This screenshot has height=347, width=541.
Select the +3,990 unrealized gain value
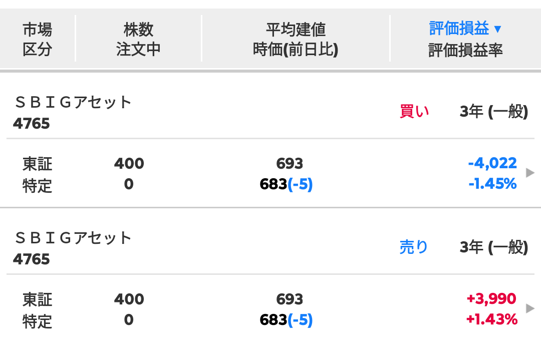click(491, 299)
